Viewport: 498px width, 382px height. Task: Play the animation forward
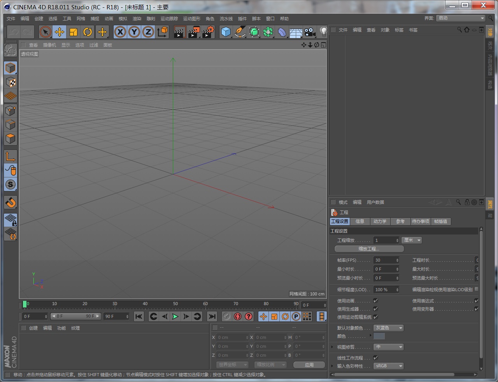(175, 316)
